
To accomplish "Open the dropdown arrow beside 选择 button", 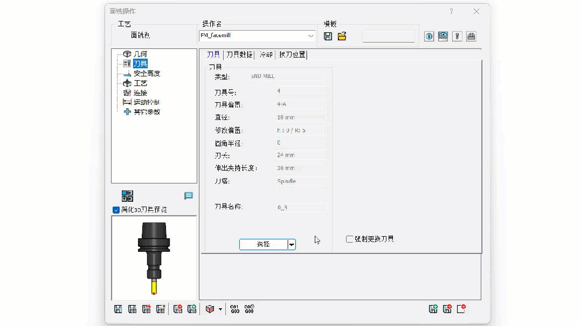I will click(292, 245).
